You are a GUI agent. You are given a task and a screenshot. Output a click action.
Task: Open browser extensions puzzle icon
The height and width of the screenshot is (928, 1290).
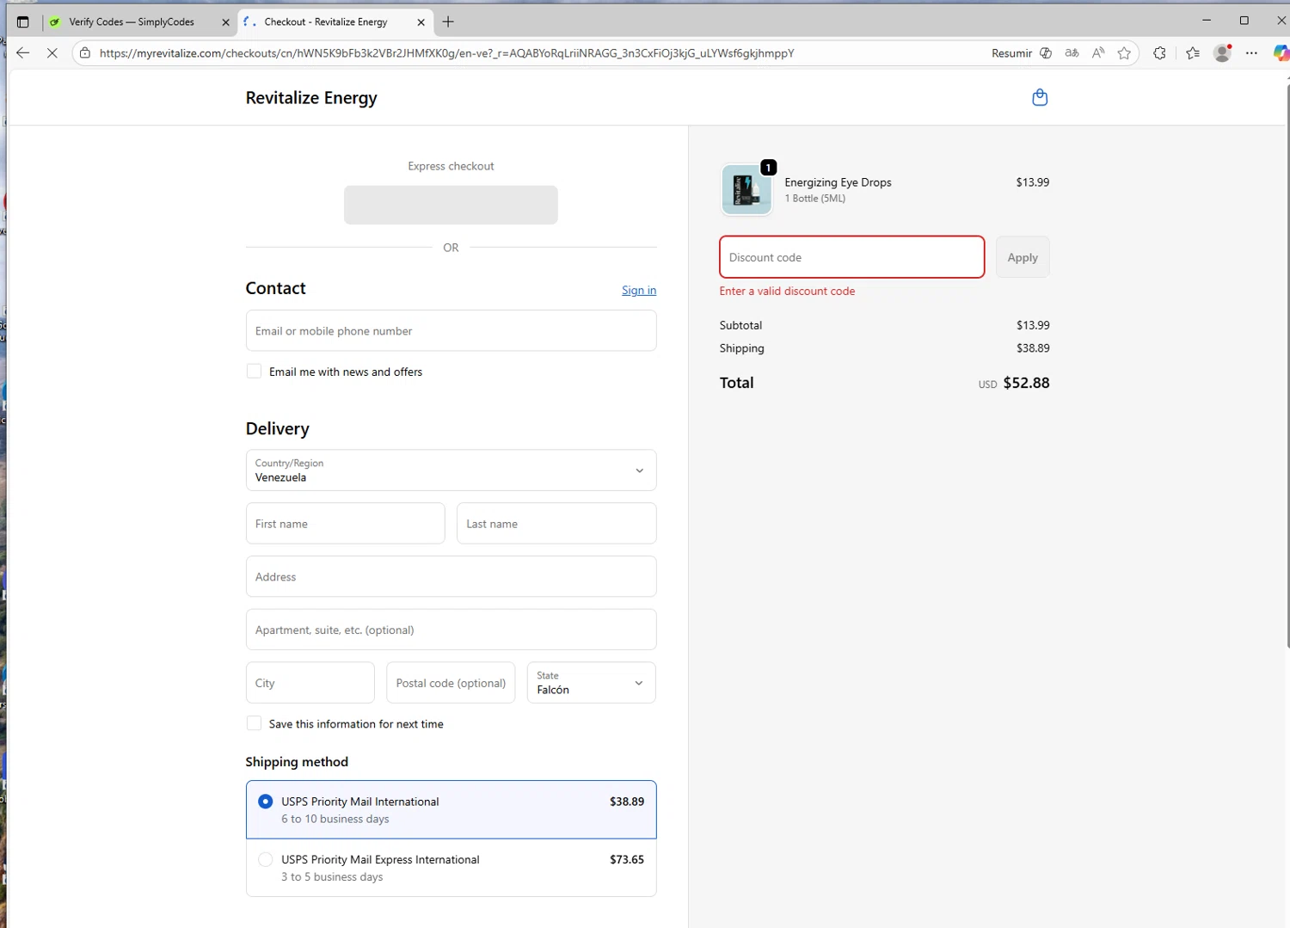coord(1159,52)
